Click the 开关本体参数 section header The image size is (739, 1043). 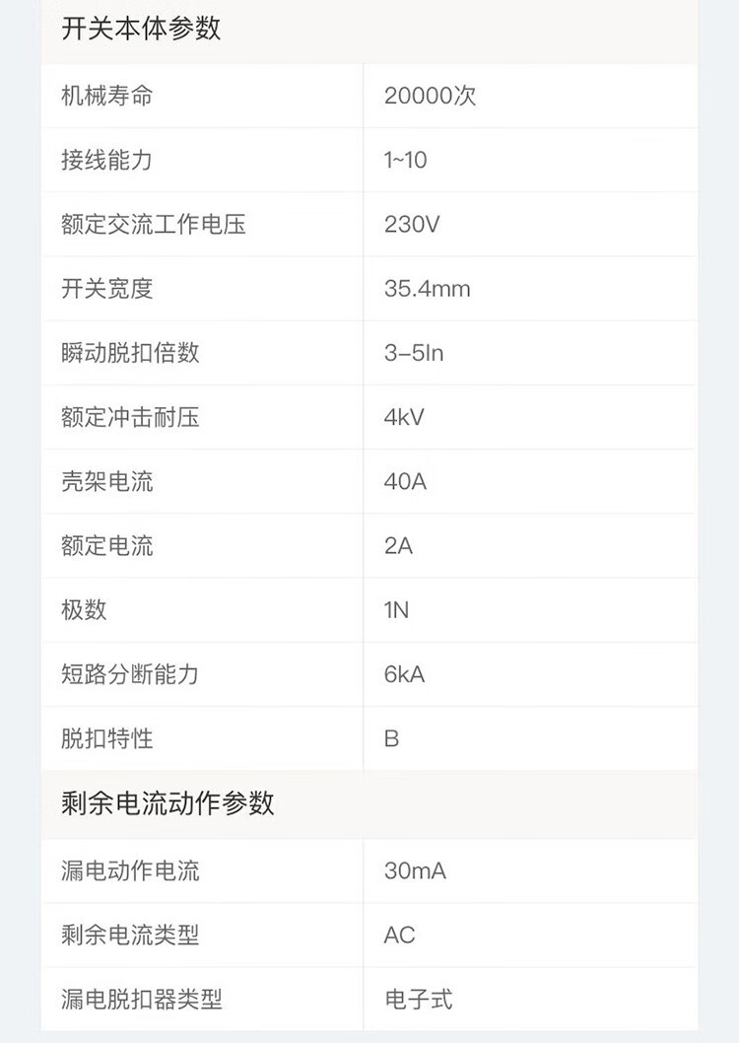click(x=142, y=29)
